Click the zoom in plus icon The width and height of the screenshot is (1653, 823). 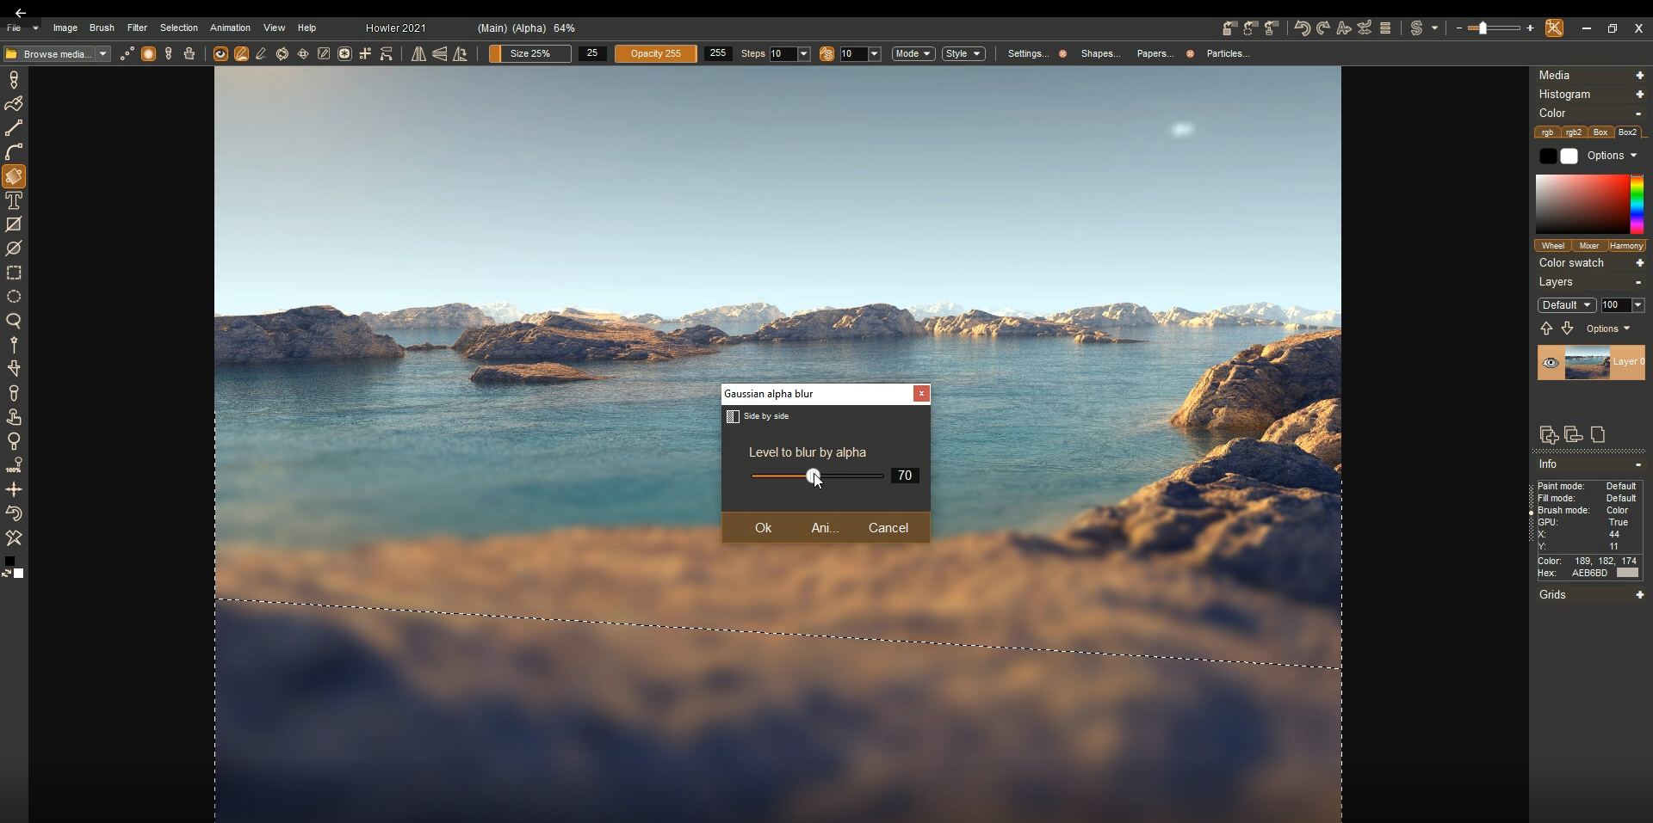coord(1530,28)
